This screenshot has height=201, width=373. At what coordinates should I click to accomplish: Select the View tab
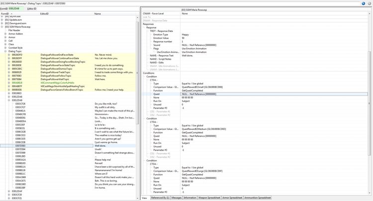tap(144, 198)
